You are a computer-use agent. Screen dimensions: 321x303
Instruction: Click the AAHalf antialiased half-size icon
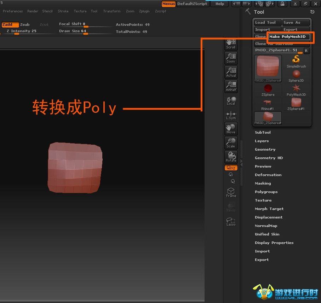(x=231, y=86)
